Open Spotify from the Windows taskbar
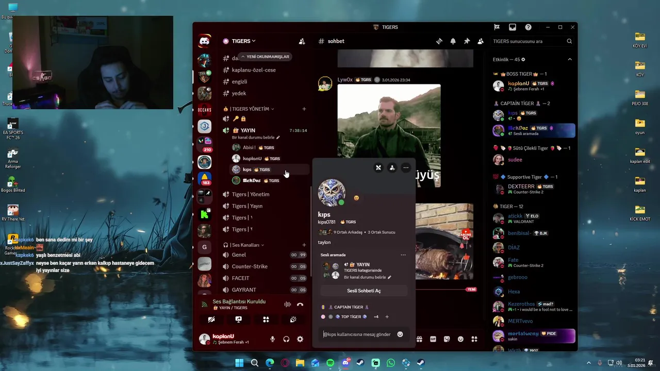660x371 pixels. click(x=330, y=363)
